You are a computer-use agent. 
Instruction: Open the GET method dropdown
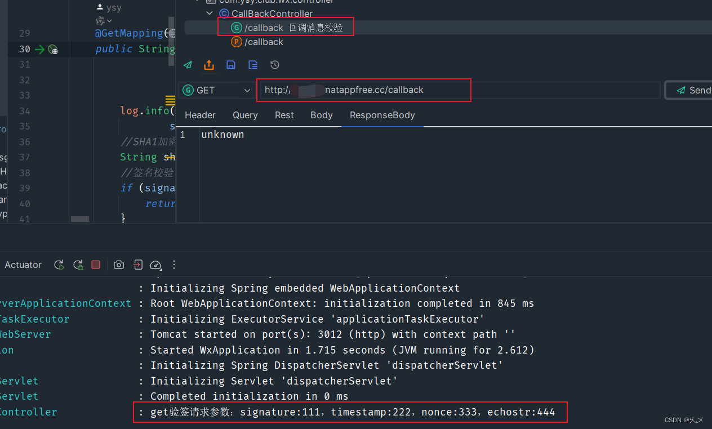coord(247,90)
